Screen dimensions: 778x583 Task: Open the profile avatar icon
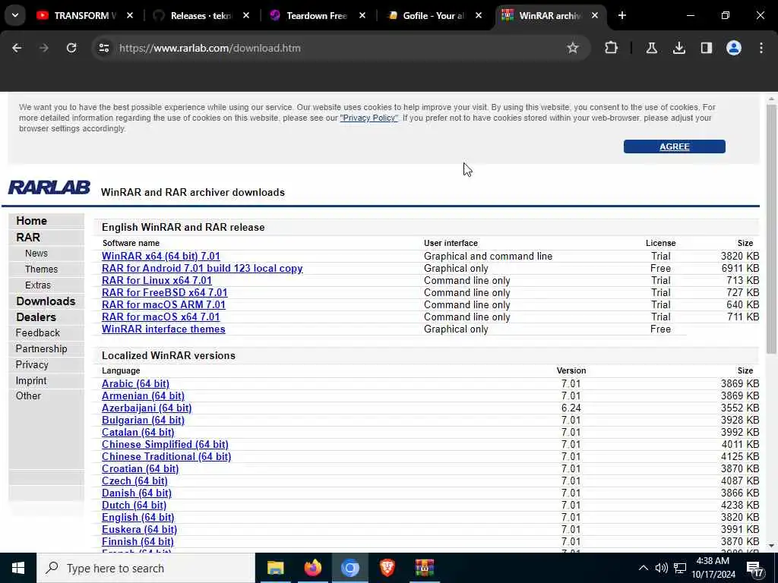[734, 48]
